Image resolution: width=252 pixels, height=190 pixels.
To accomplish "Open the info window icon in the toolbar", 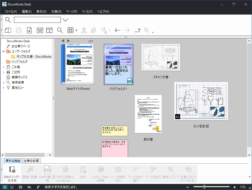I will click(50, 30).
